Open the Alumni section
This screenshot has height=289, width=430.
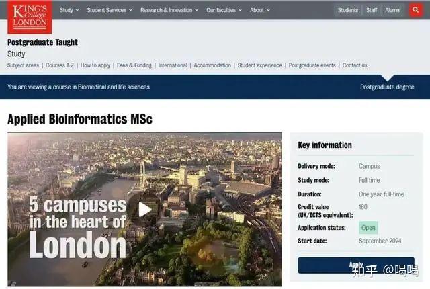392,10
